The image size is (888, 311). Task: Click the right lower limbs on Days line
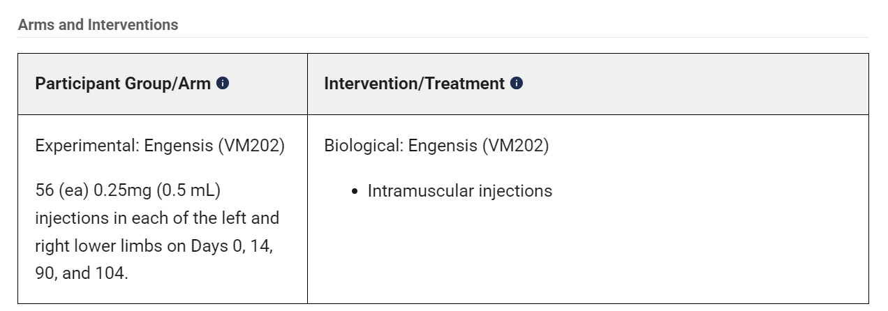click(154, 246)
